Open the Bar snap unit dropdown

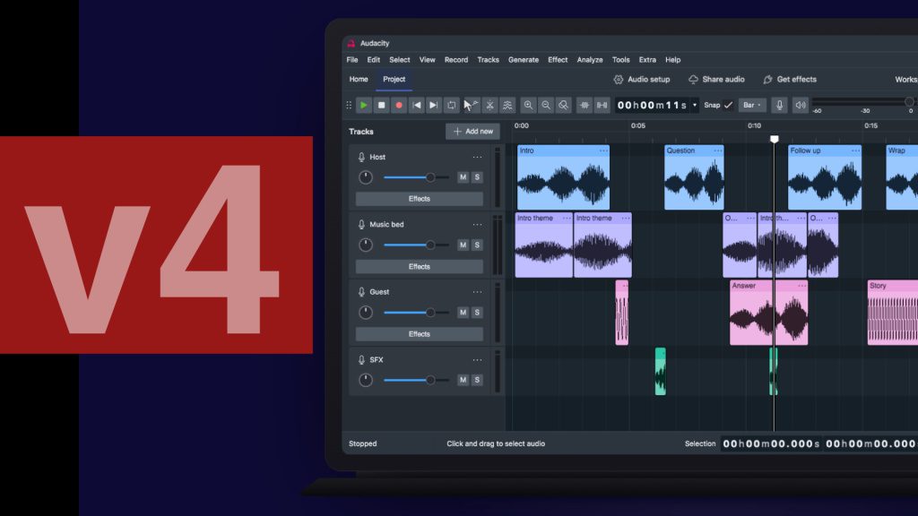click(752, 106)
